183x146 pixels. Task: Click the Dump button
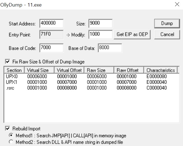167,24
